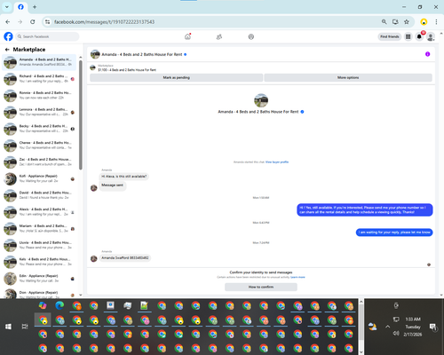Open the Facebook logo home link

tap(8, 36)
